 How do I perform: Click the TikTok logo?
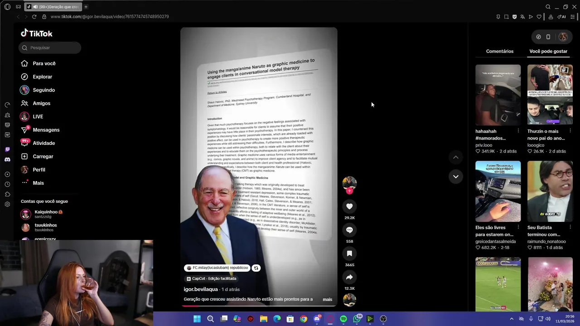point(37,33)
